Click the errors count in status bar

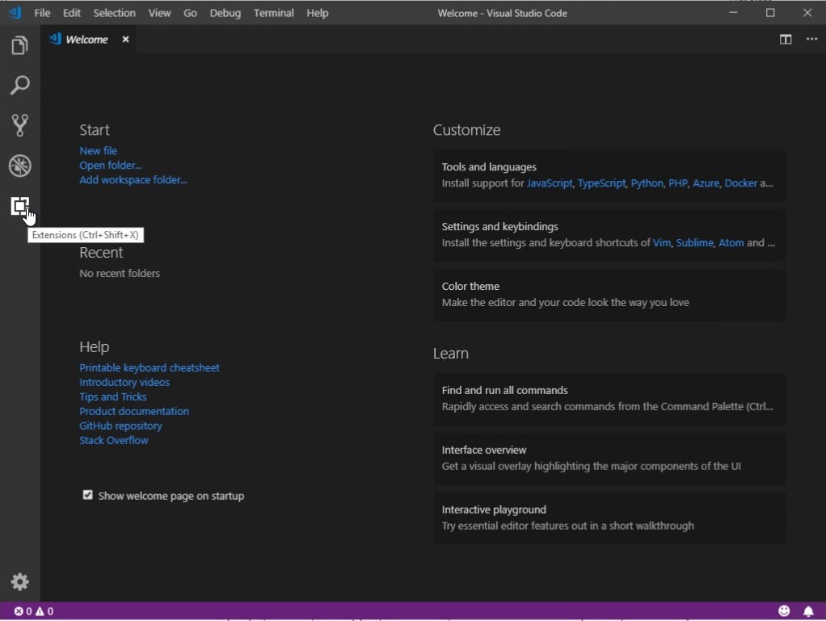pos(23,611)
